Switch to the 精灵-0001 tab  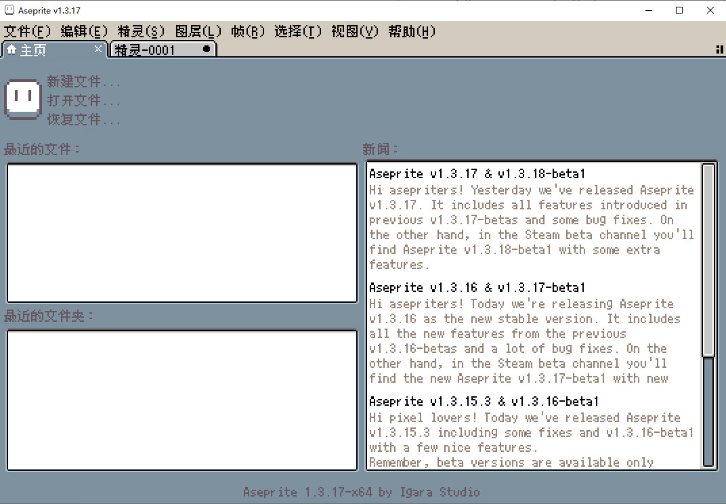(x=162, y=49)
